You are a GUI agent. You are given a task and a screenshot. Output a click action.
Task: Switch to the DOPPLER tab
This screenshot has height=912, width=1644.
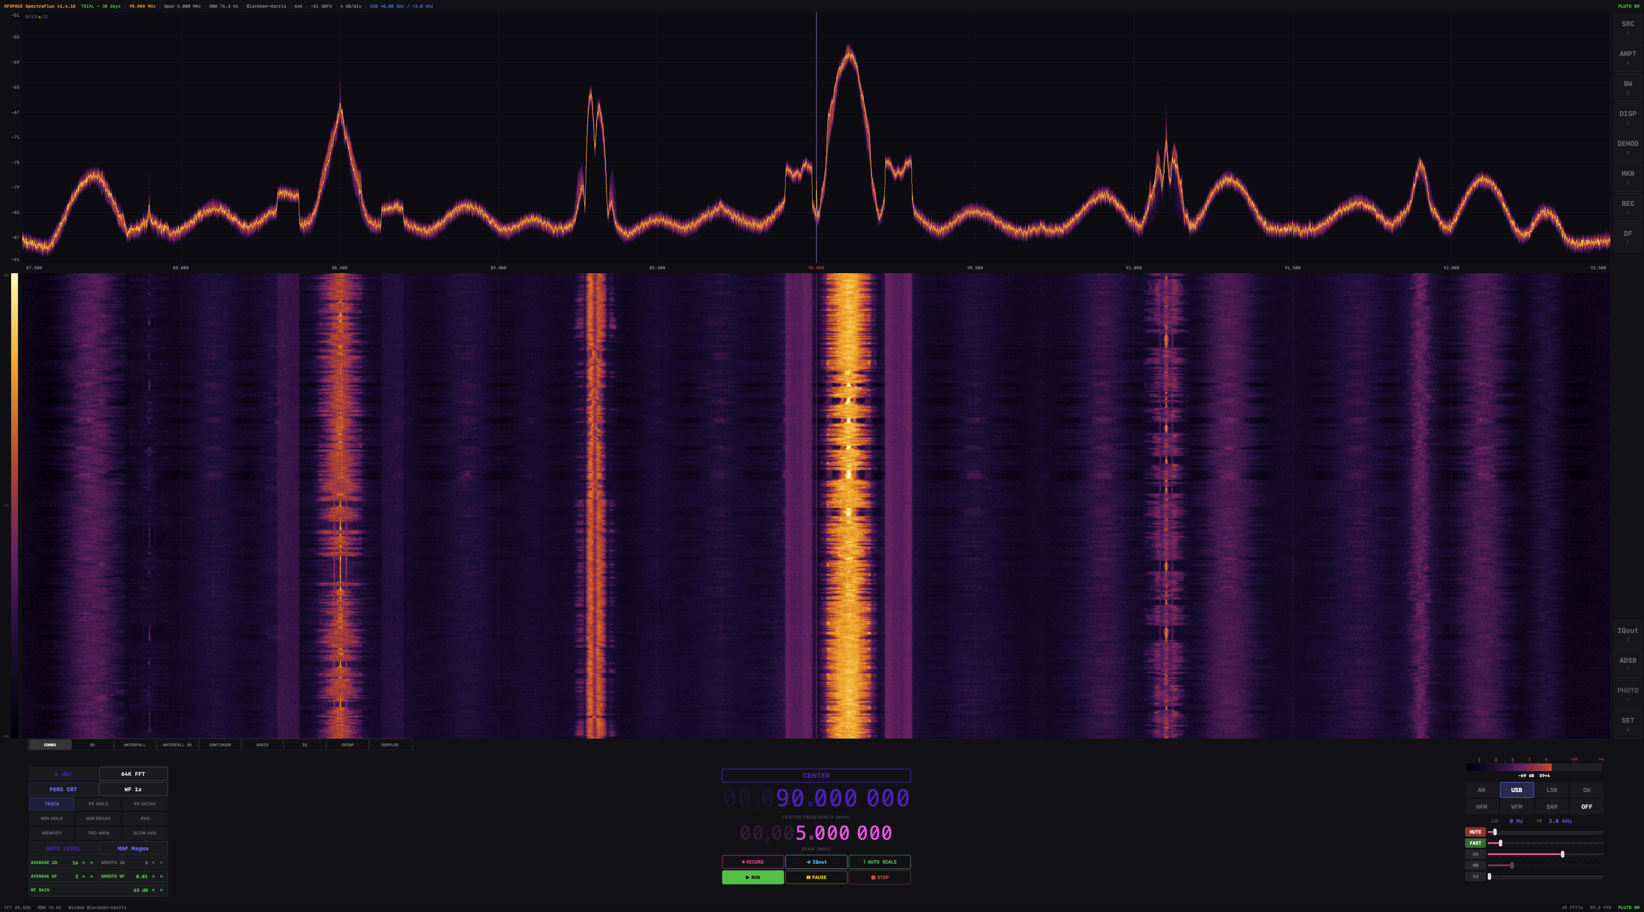tap(390, 745)
